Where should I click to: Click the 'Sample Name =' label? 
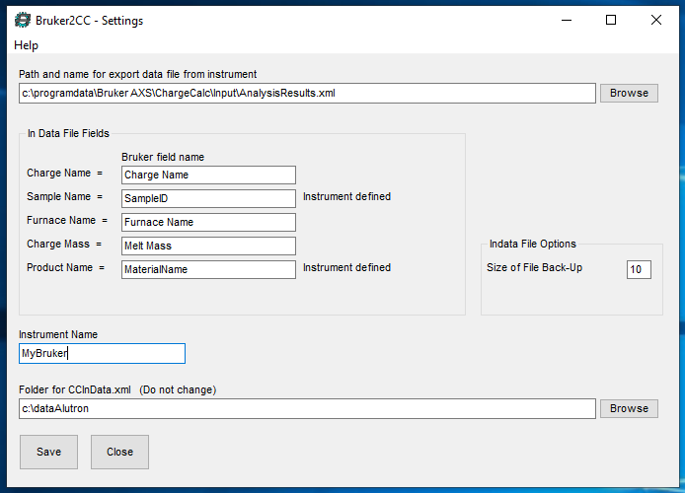pyautogui.click(x=65, y=197)
